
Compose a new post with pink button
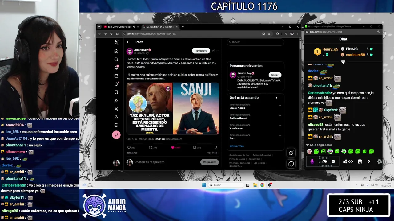(x=116, y=135)
